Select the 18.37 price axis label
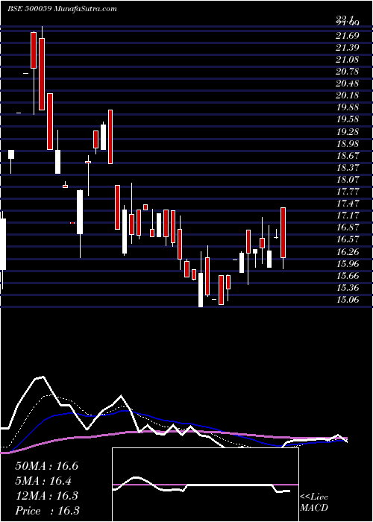The height and width of the screenshot is (522, 373). coord(348,168)
